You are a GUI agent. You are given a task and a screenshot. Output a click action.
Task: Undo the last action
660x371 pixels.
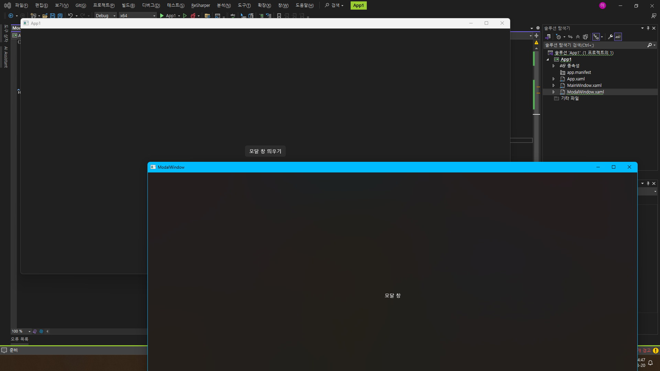coord(70,16)
